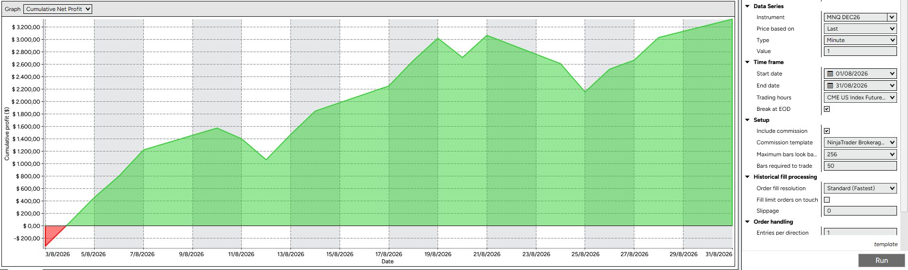The height and width of the screenshot is (270, 908).
Task: Click the settings panel vertical scrollbar
Action: click(904, 105)
